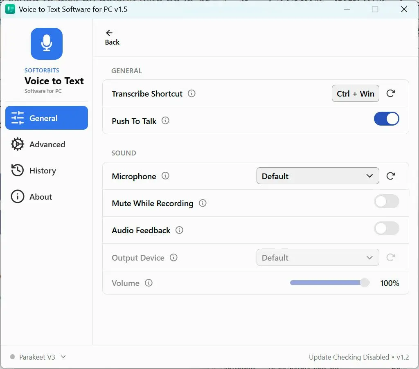
Task: Open info tooltip for Volume
Action: coord(149,283)
